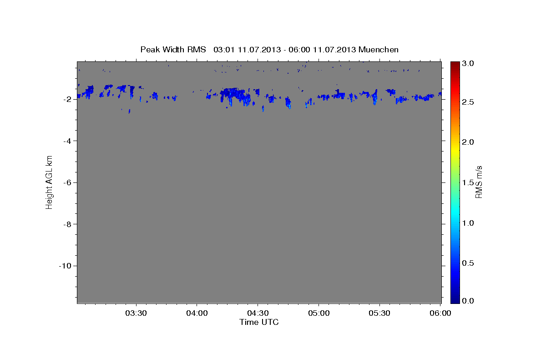Click the 'Muenchen' station name in the title
The height and width of the screenshot is (364, 546).
(379, 50)
